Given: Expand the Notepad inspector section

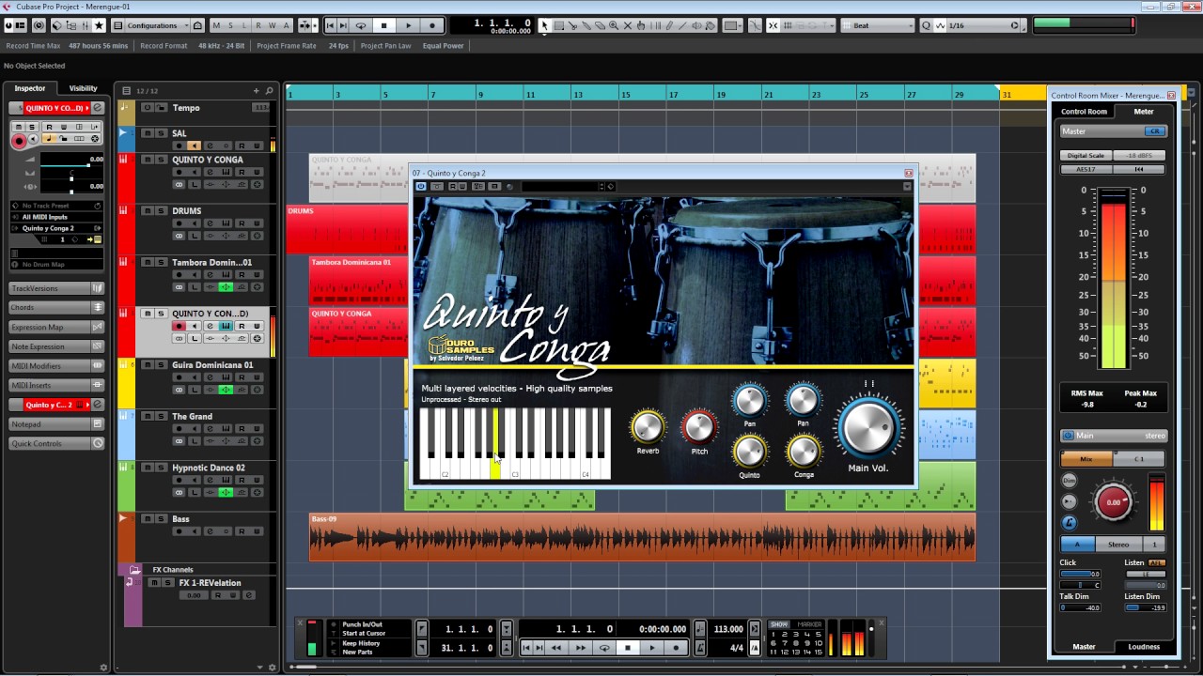Looking at the screenshot, I should [x=56, y=423].
